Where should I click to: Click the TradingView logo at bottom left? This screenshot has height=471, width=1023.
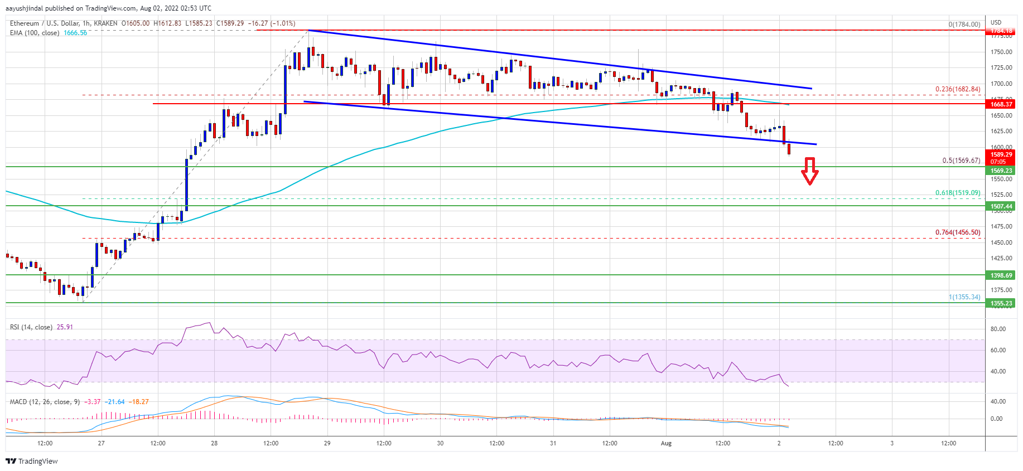pos(32,461)
